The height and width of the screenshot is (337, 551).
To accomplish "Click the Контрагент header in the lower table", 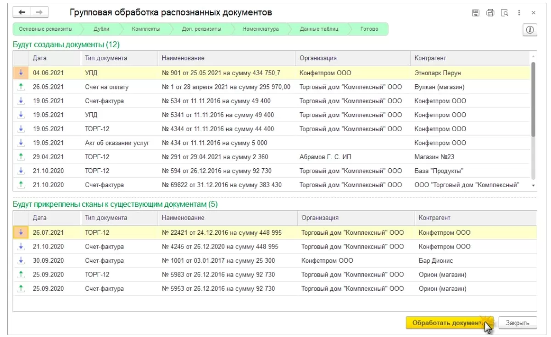I will 434,218.
